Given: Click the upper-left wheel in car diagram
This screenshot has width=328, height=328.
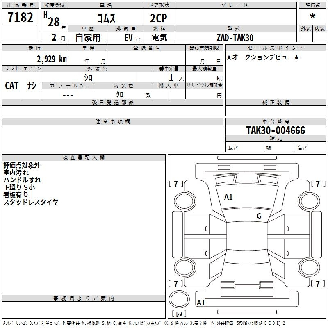Looking at the screenshot, I should pyautogui.click(x=184, y=200).
